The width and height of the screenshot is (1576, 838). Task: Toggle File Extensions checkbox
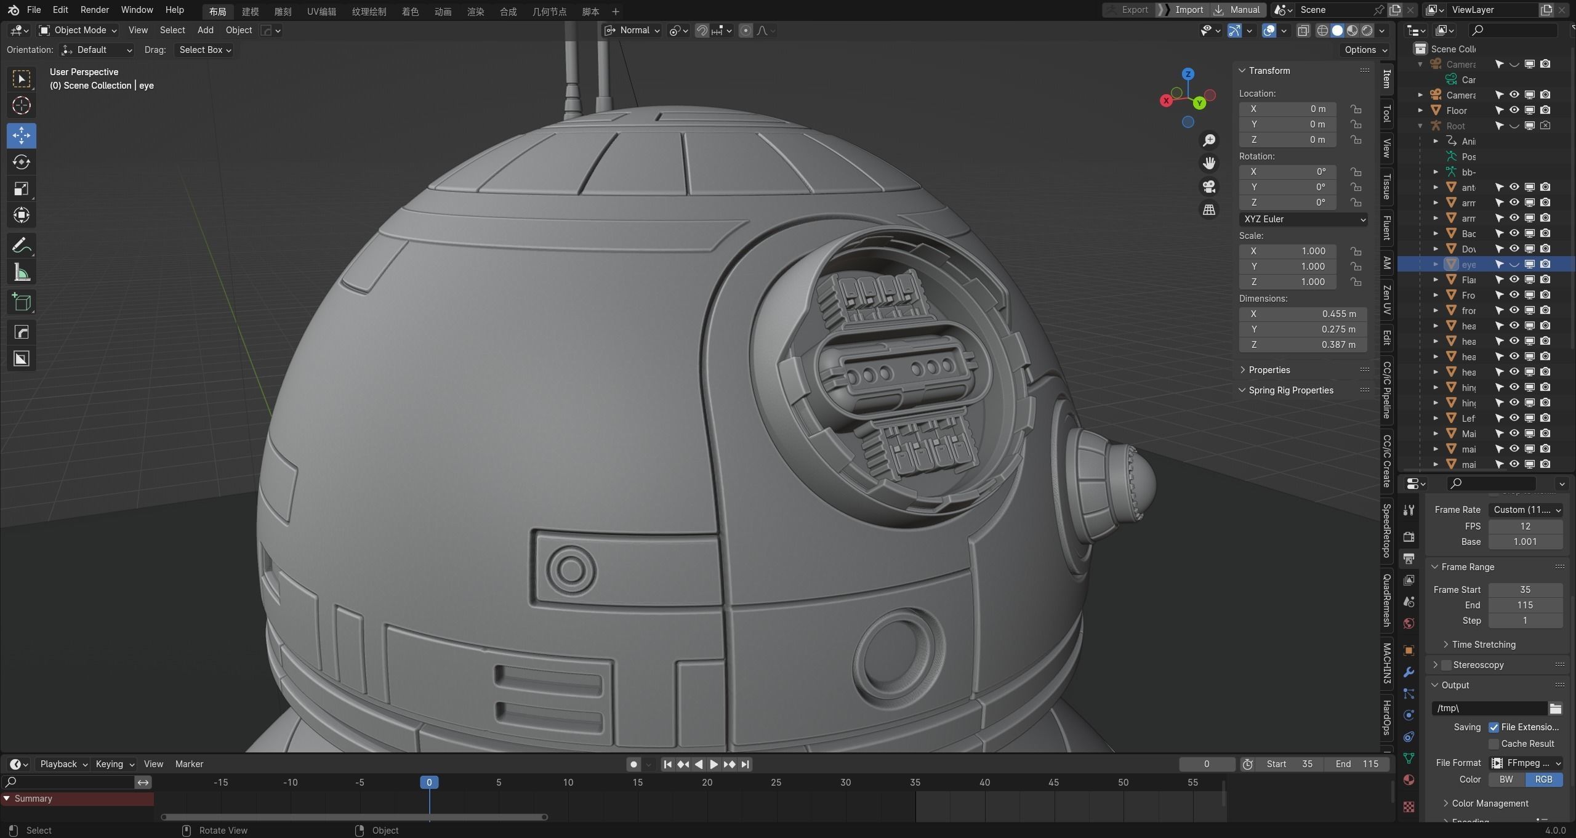click(x=1494, y=728)
